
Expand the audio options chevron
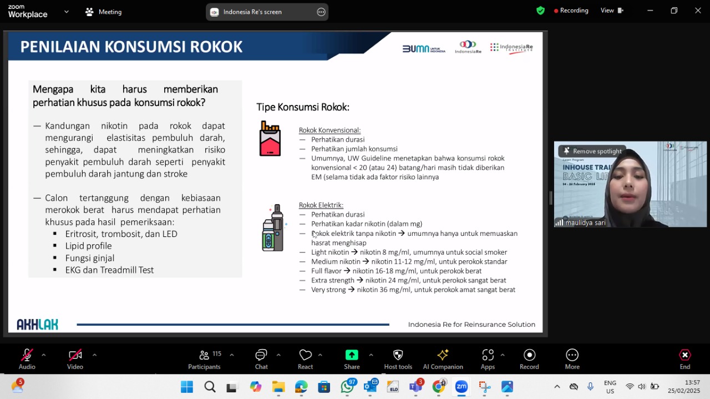43,355
